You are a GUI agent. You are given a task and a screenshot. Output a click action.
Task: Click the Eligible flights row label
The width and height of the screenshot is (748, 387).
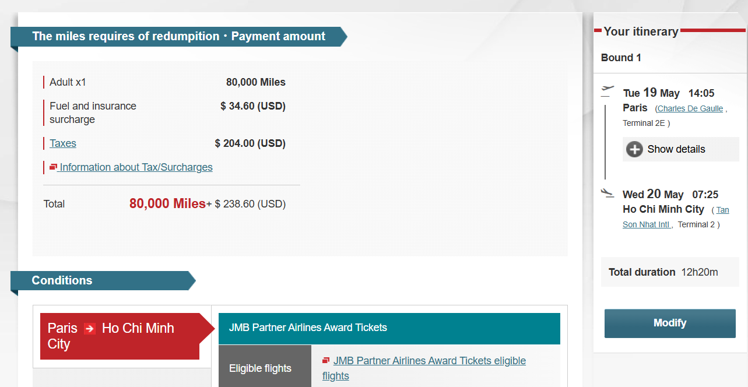click(x=260, y=368)
